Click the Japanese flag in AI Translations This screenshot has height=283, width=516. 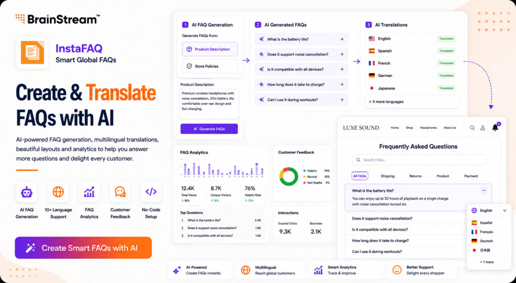372,88
